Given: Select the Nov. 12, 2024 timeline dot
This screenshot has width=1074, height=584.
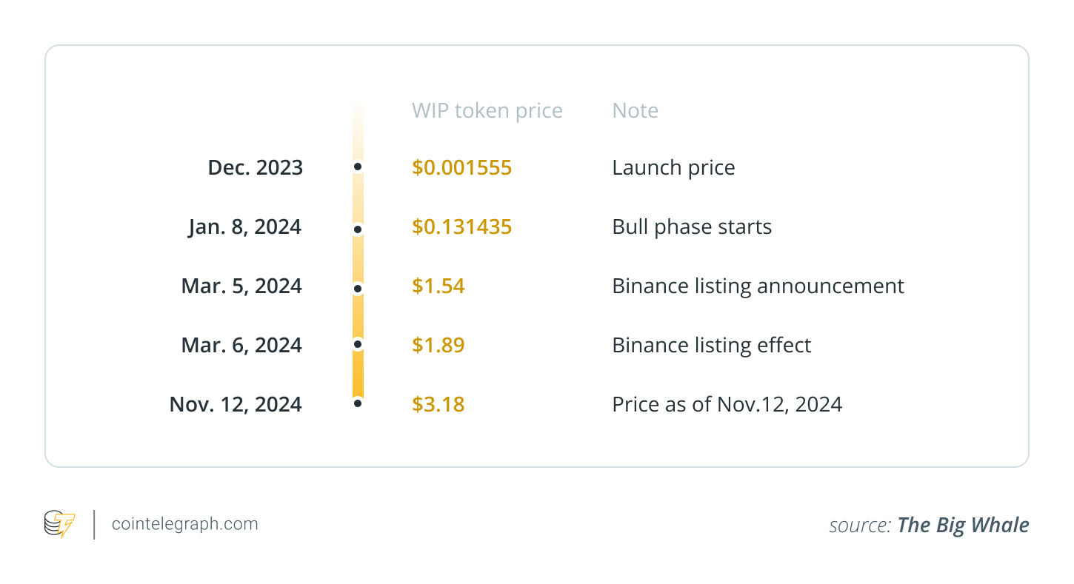Looking at the screenshot, I should tap(358, 403).
